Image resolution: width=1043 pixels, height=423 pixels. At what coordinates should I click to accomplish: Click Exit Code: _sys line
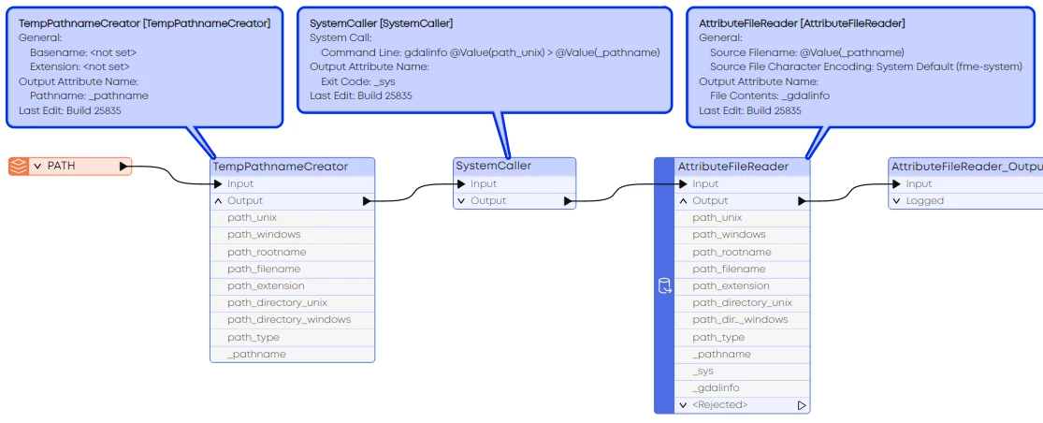(358, 81)
